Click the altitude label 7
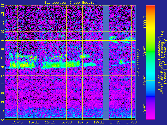This screenshot has height=125, width=167. click(x=3, y=58)
